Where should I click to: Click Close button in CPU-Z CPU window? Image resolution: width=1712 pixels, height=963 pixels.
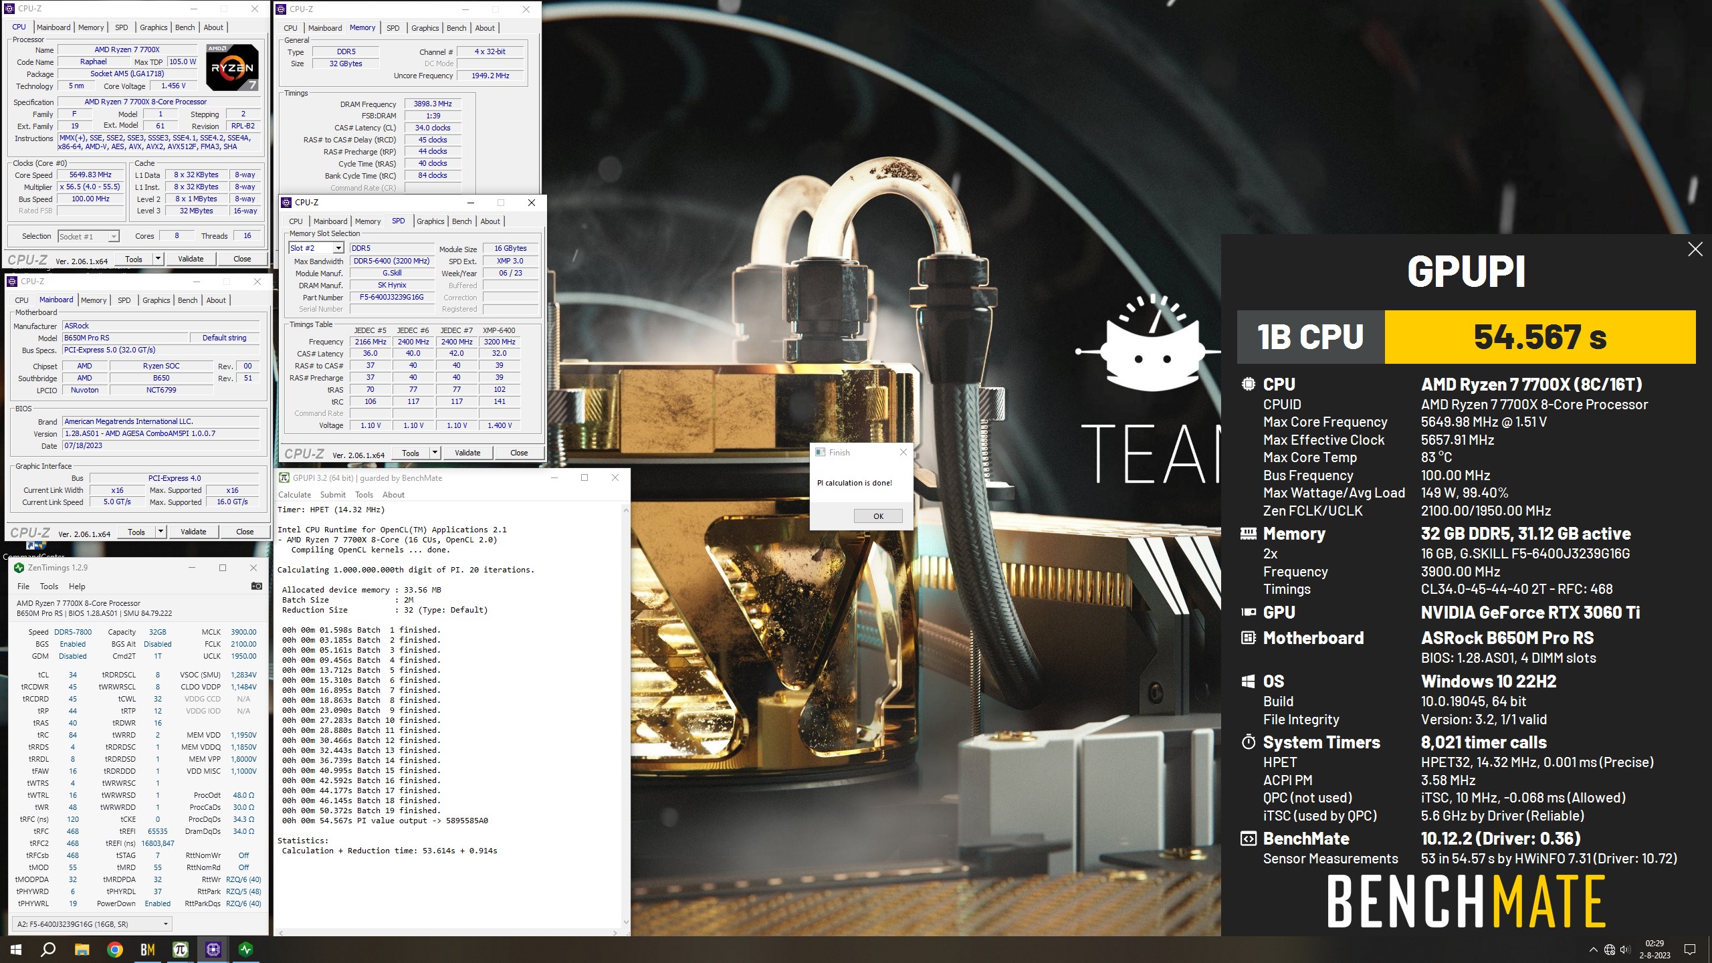pyautogui.click(x=242, y=259)
